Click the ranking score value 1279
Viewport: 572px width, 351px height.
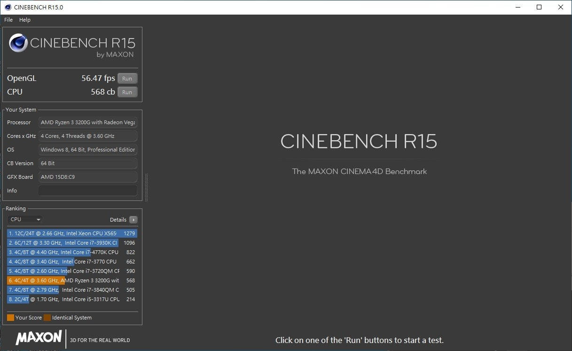pos(129,233)
